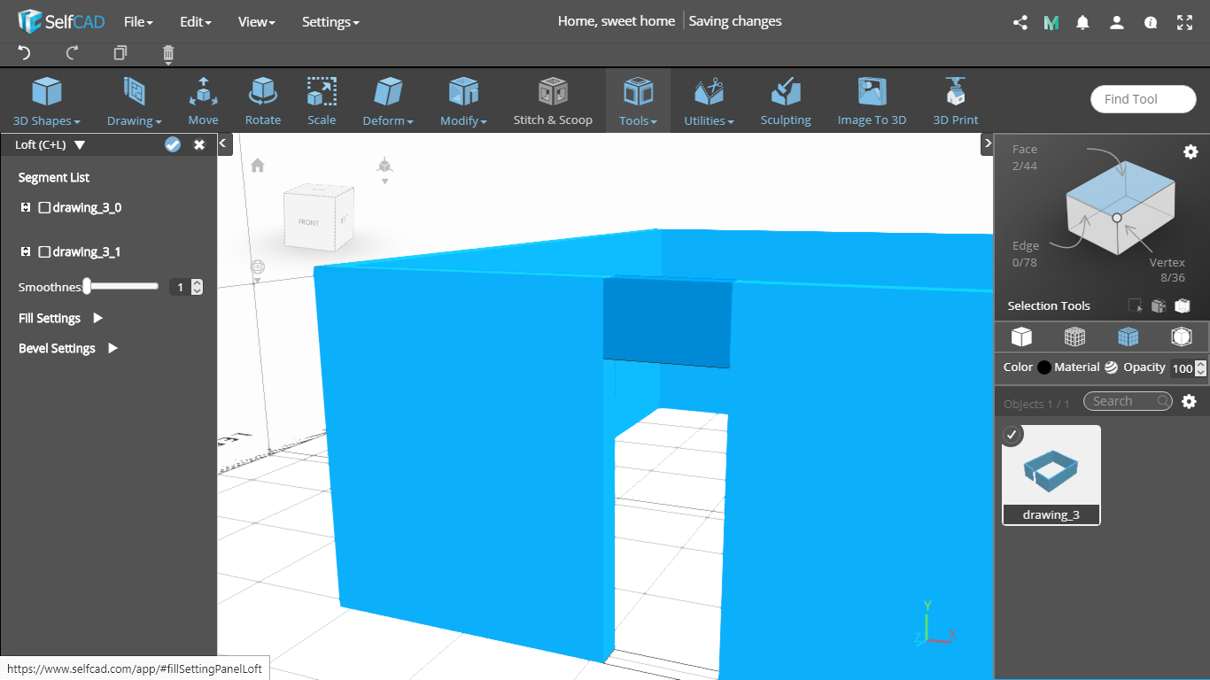
Task: Select the Rotate tool
Action: [263, 101]
